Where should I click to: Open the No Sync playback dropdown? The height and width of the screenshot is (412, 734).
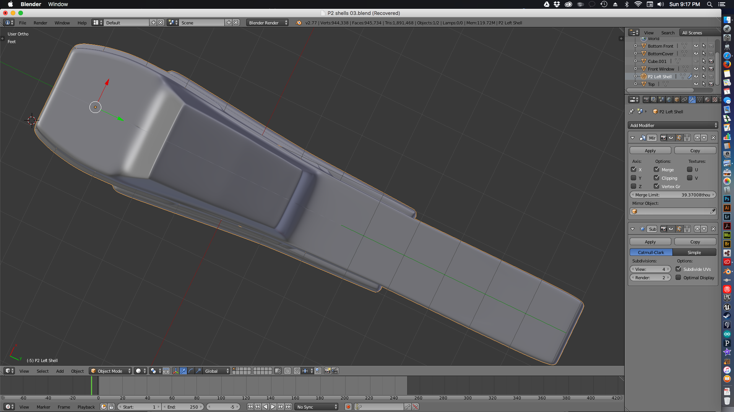pos(317,407)
